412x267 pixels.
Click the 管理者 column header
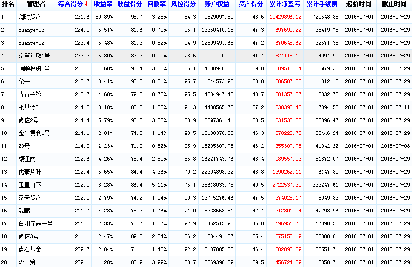point(36,4)
